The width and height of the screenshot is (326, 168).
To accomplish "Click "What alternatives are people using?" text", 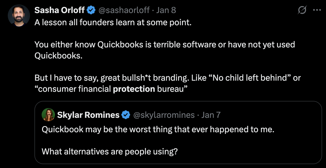I will [x=109, y=152].
